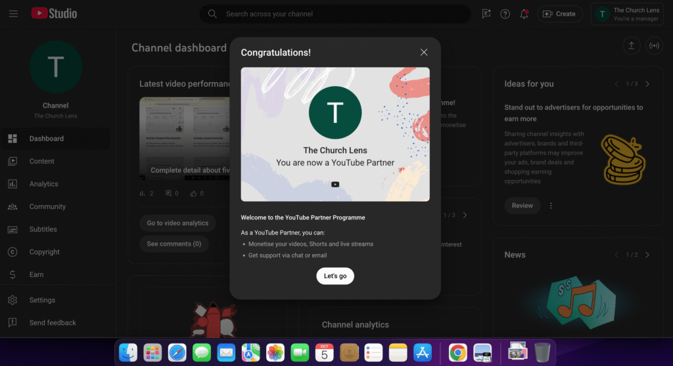This screenshot has width=673, height=366.
Task: Open Content in the sidebar
Action: tap(42, 161)
